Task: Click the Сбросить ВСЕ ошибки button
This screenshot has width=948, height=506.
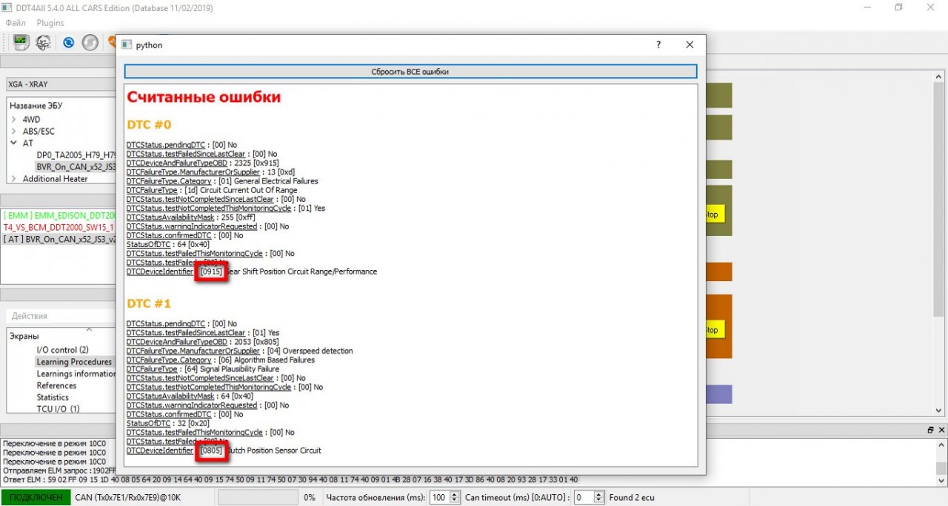Action: click(x=410, y=72)
